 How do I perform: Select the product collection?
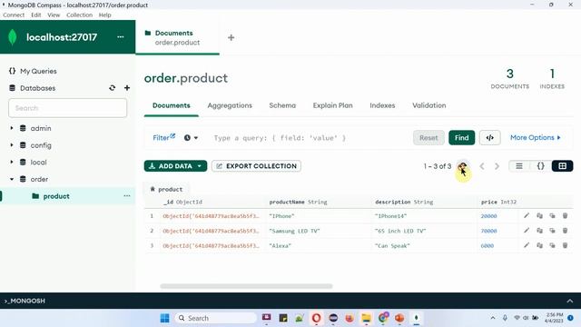pos(56,196)
